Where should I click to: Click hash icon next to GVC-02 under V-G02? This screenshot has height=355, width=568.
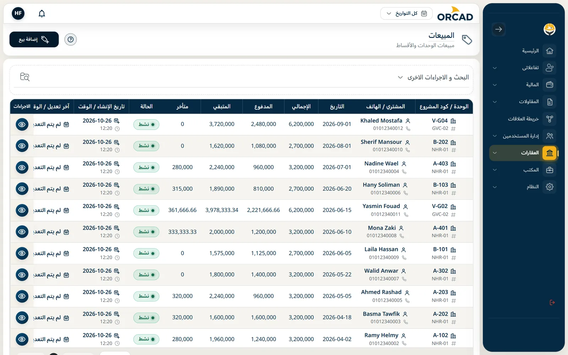click(x=453, y=215)
